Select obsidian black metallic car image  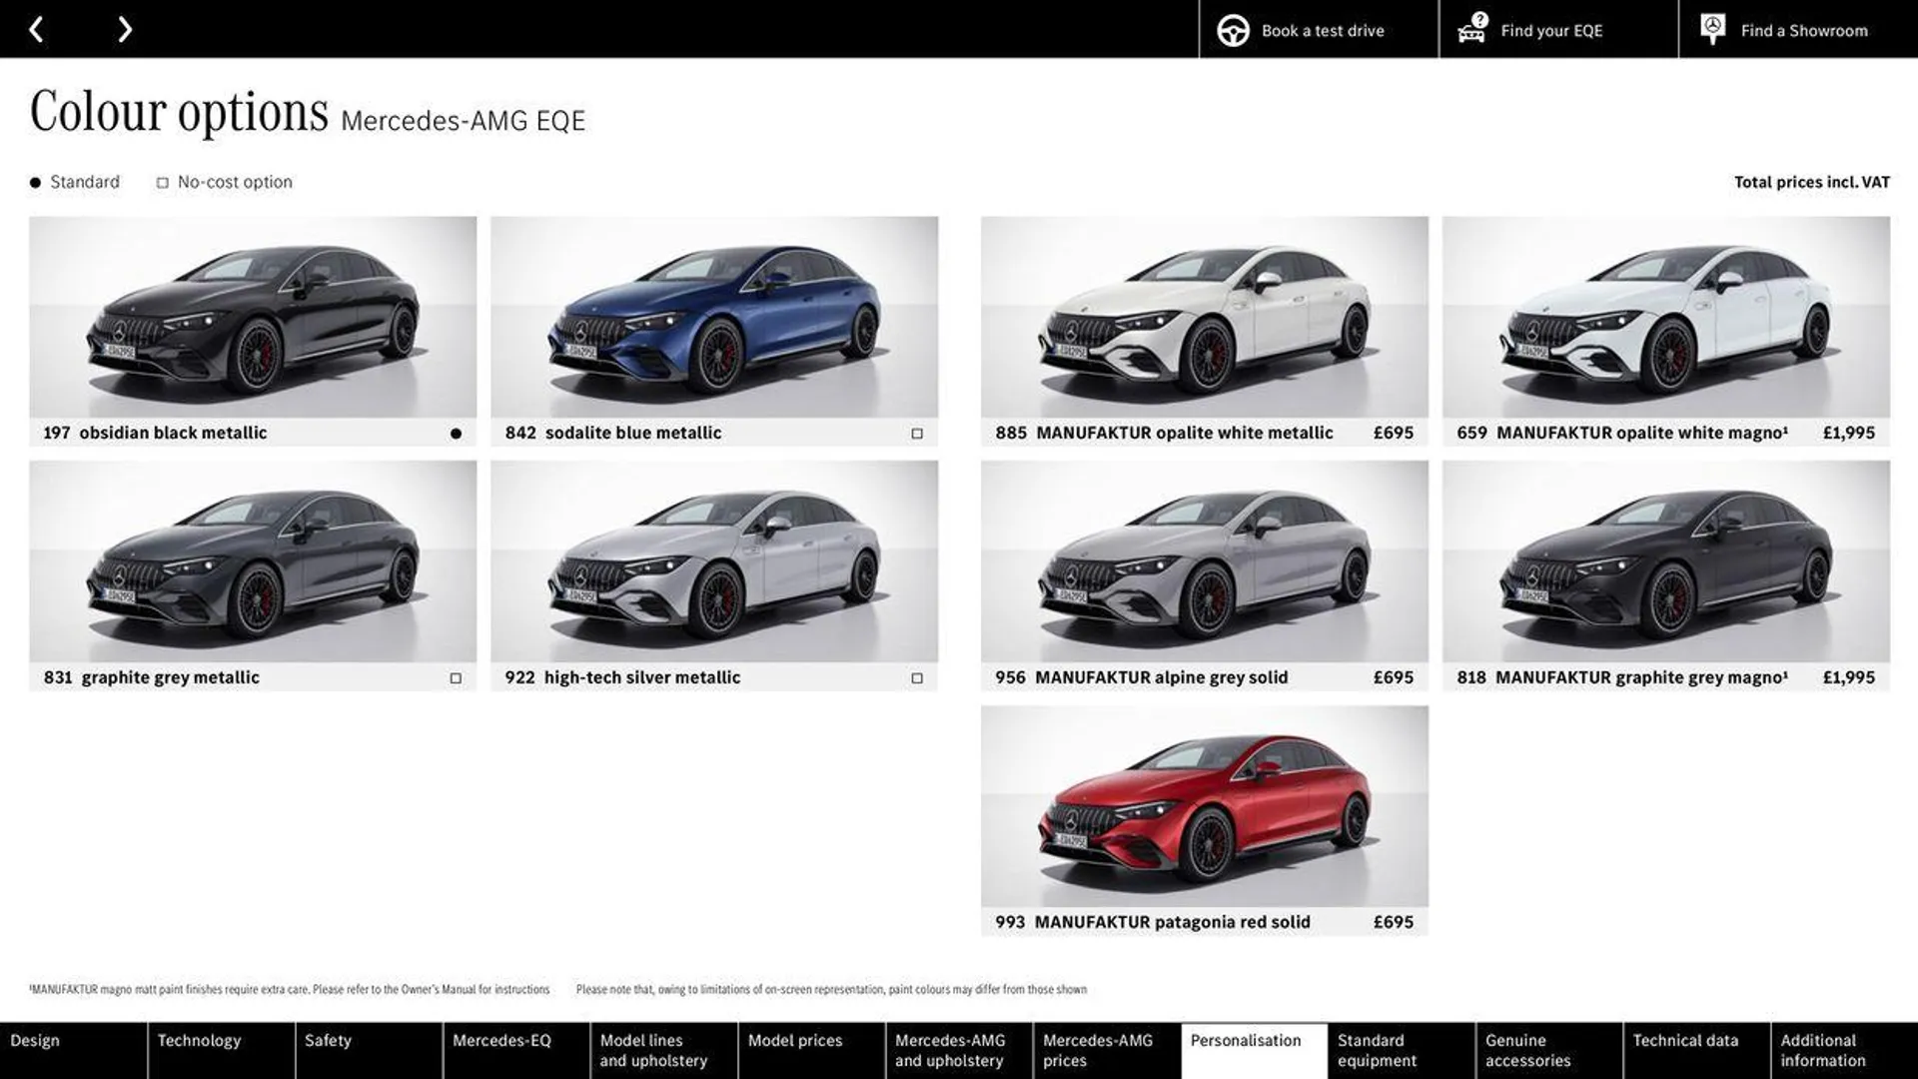coord(253,317)
